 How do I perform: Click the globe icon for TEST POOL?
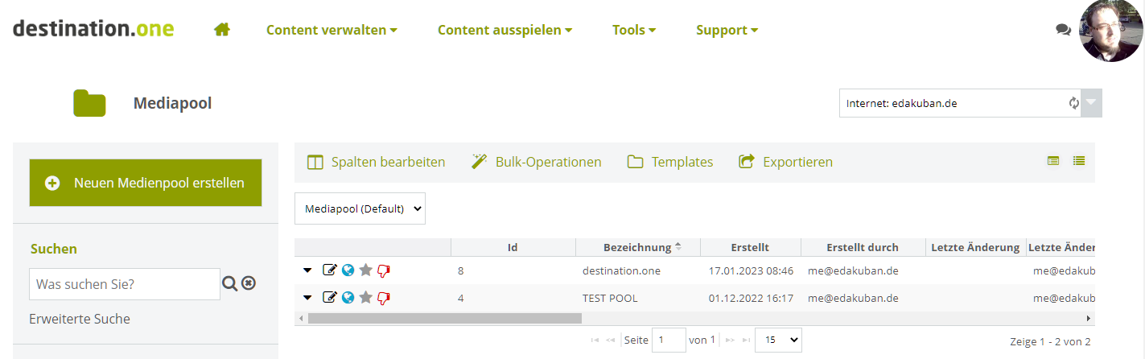point(348,298)
